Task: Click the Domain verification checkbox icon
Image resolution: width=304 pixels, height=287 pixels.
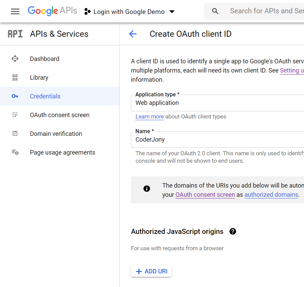Action: 15,133
